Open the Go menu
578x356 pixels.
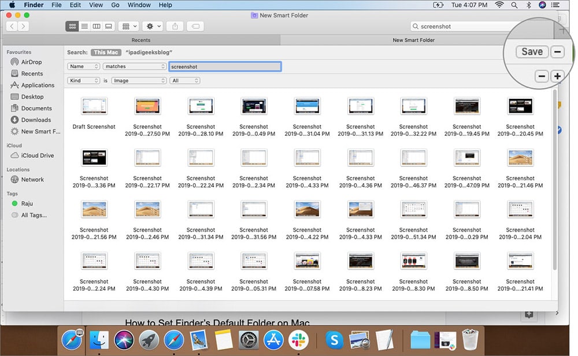point(115,5)
